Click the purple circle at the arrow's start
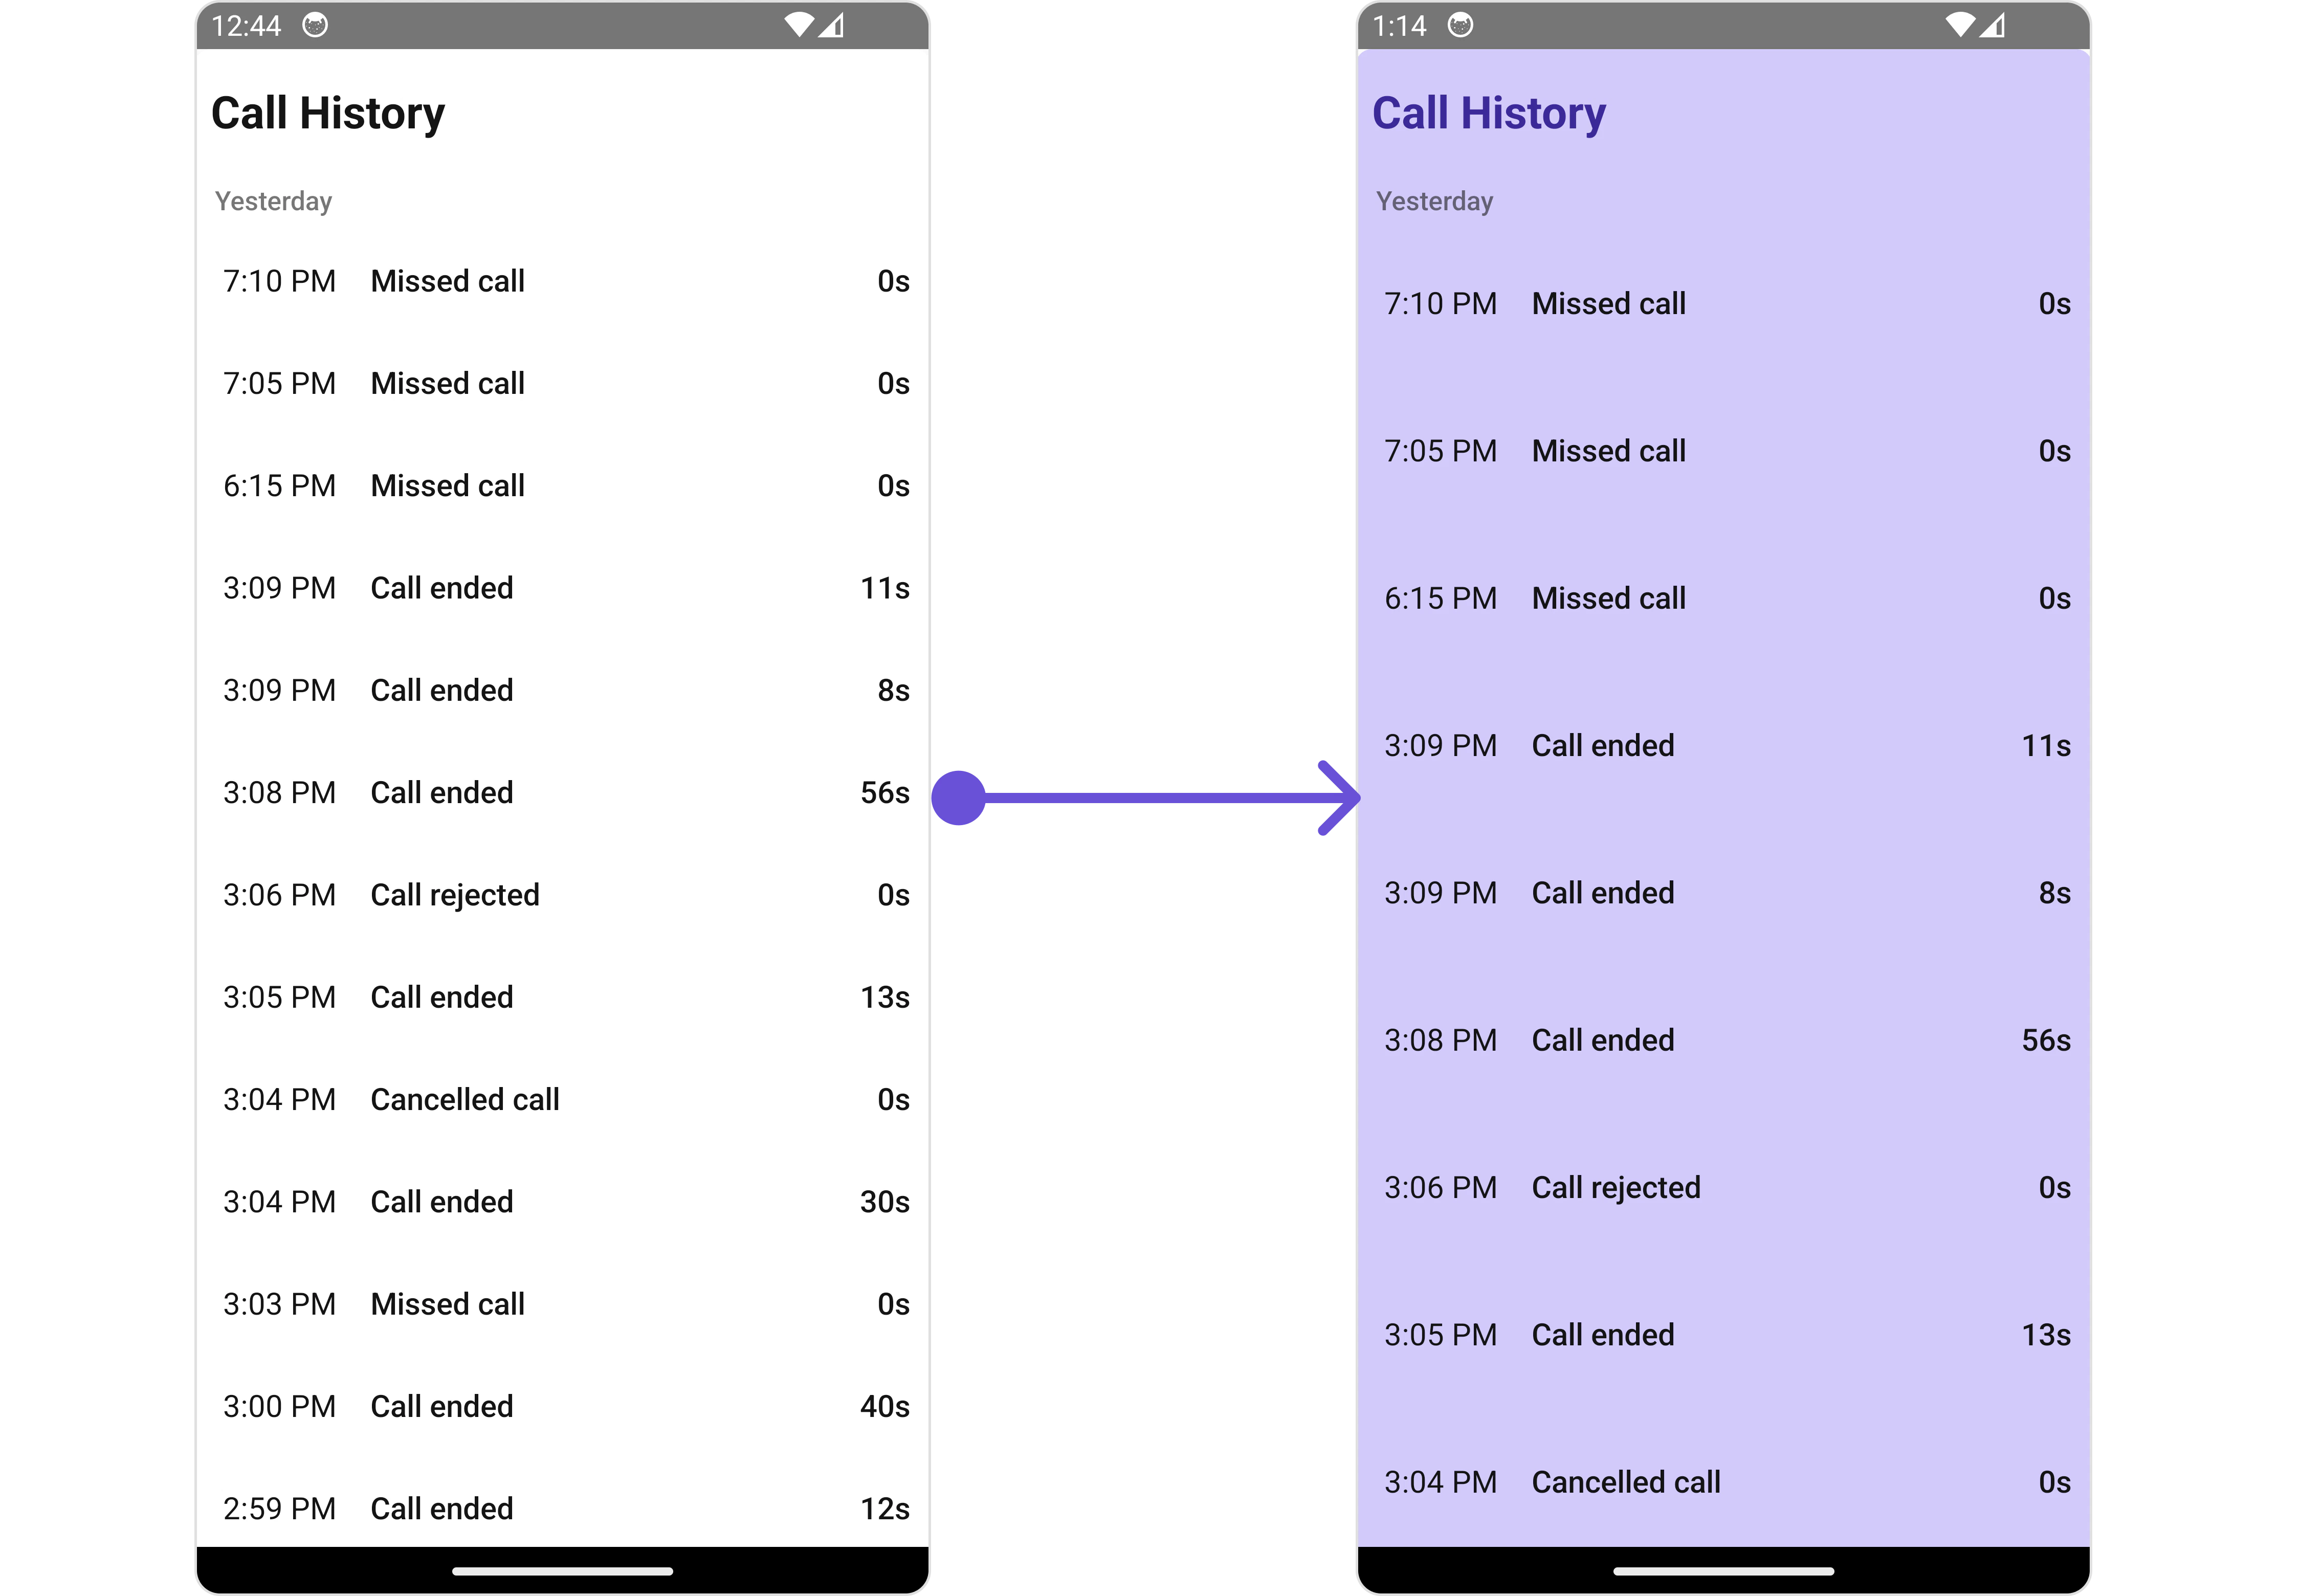The height and width of the screenshot is (1596, 2301). (959, 797)
